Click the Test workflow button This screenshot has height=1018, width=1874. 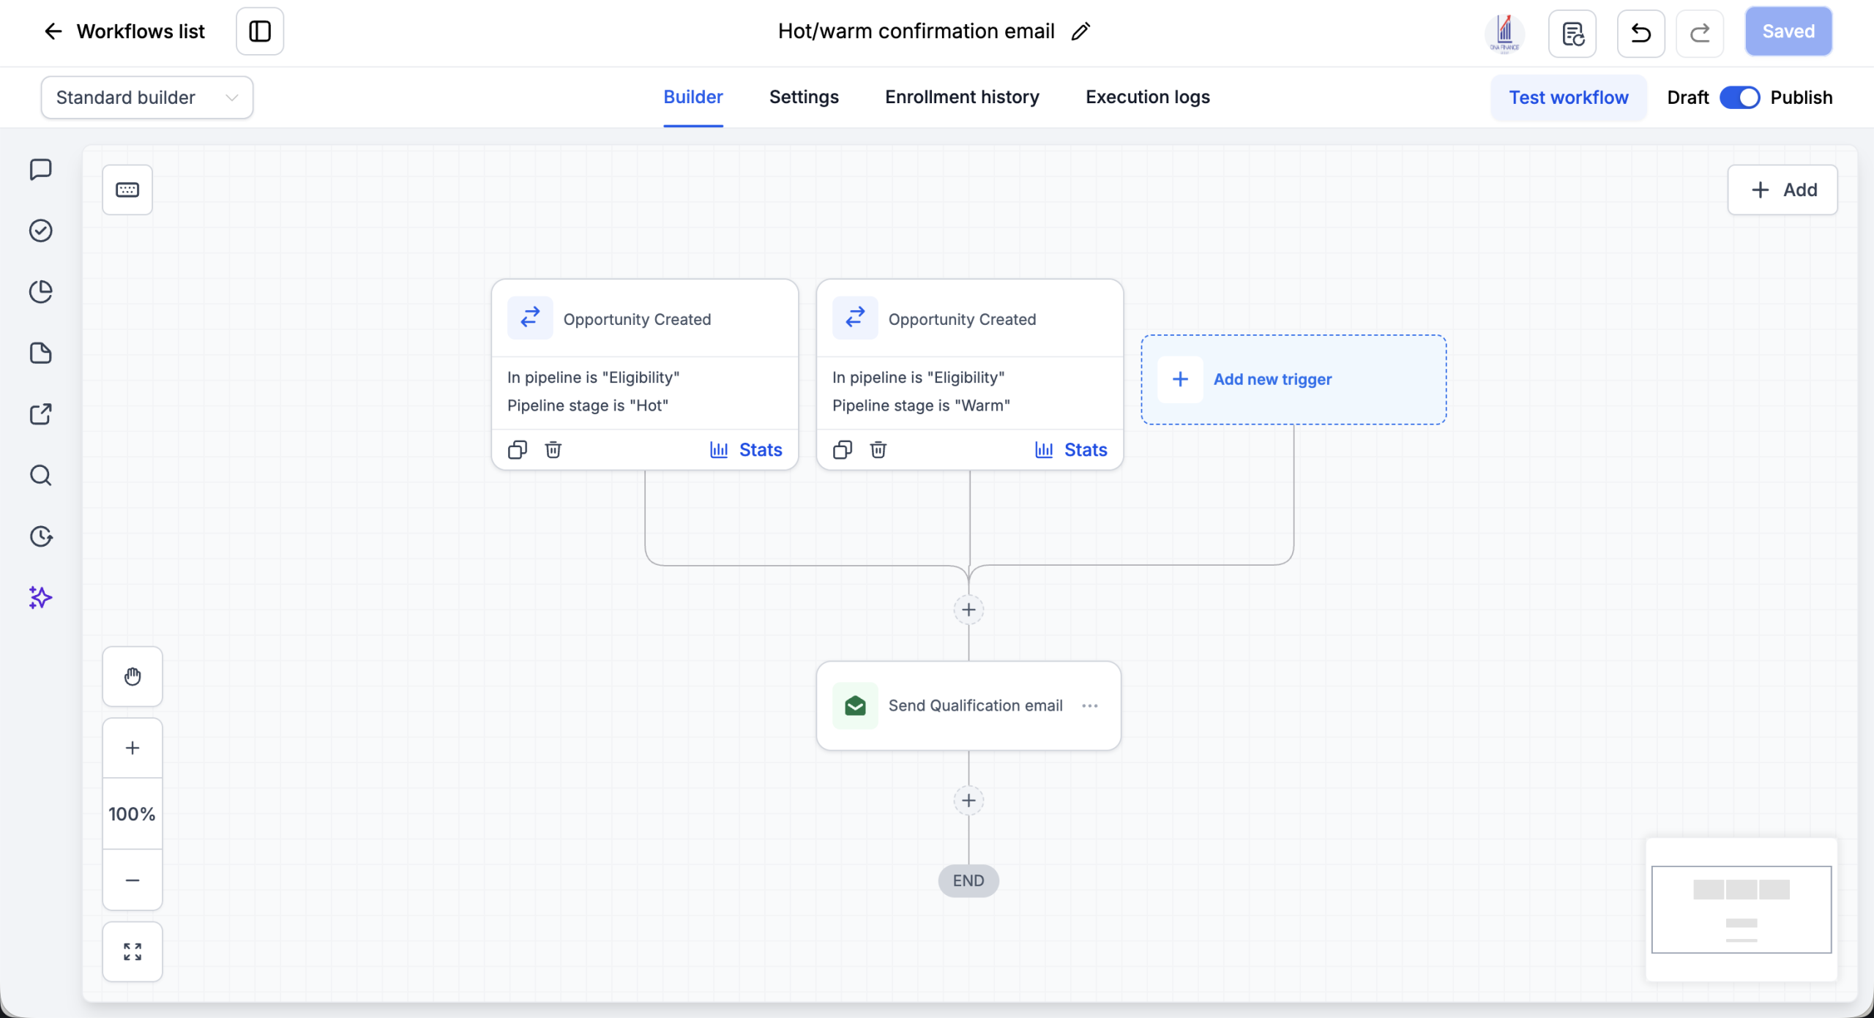pos(1569,97)
